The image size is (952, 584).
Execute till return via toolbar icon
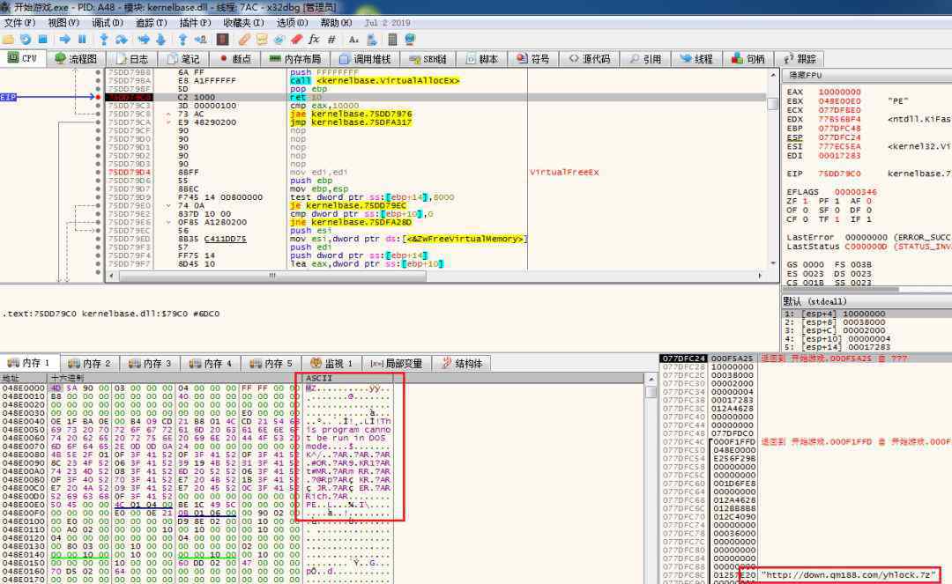(x=182, y=40)
